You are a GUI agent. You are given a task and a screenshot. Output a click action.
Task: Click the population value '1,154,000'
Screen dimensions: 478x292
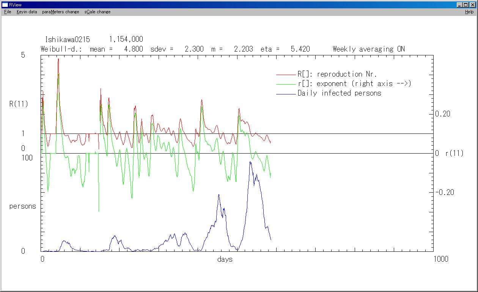126,39
